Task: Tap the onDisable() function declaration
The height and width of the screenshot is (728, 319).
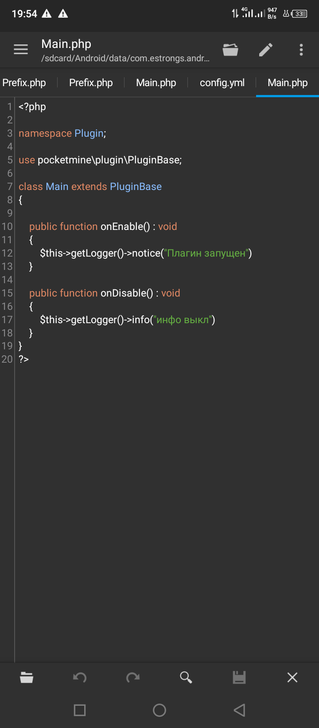Action: 105,293
